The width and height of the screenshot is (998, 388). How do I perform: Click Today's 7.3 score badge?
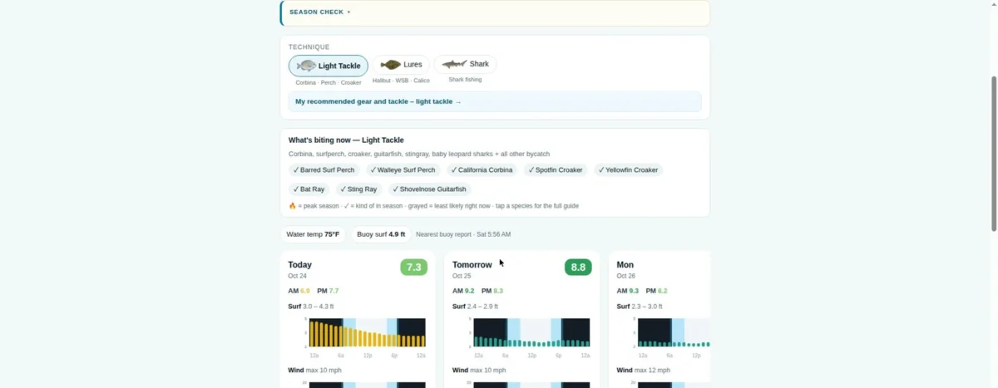pyautogui.click(x=413, y=267)
